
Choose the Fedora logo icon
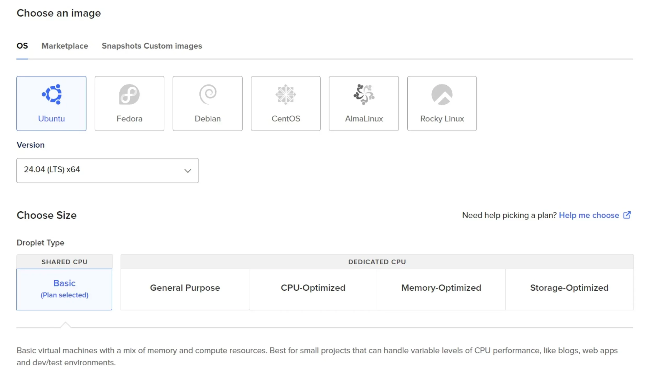[129, 94]
